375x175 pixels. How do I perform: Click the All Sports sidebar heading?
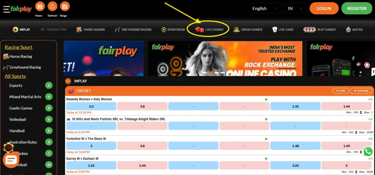click(x=15, y=76)
